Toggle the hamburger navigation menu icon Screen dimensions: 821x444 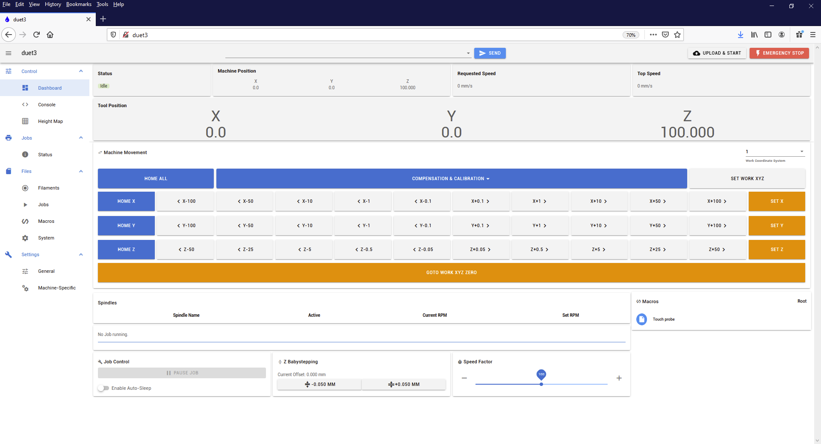point(8,53)
